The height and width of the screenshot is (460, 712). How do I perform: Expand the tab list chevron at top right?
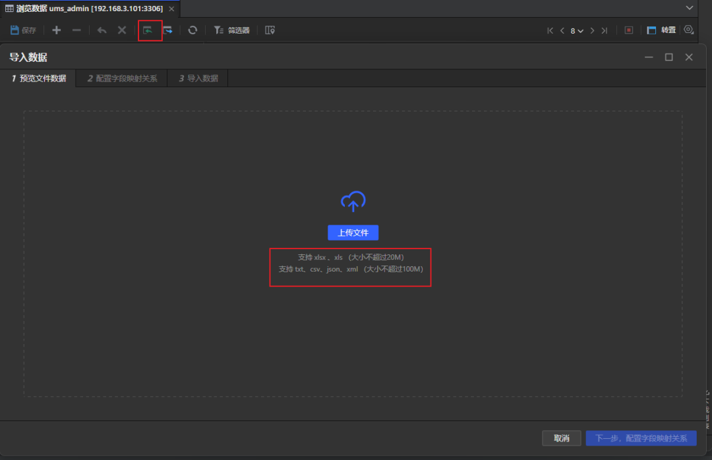click(690, 8)
